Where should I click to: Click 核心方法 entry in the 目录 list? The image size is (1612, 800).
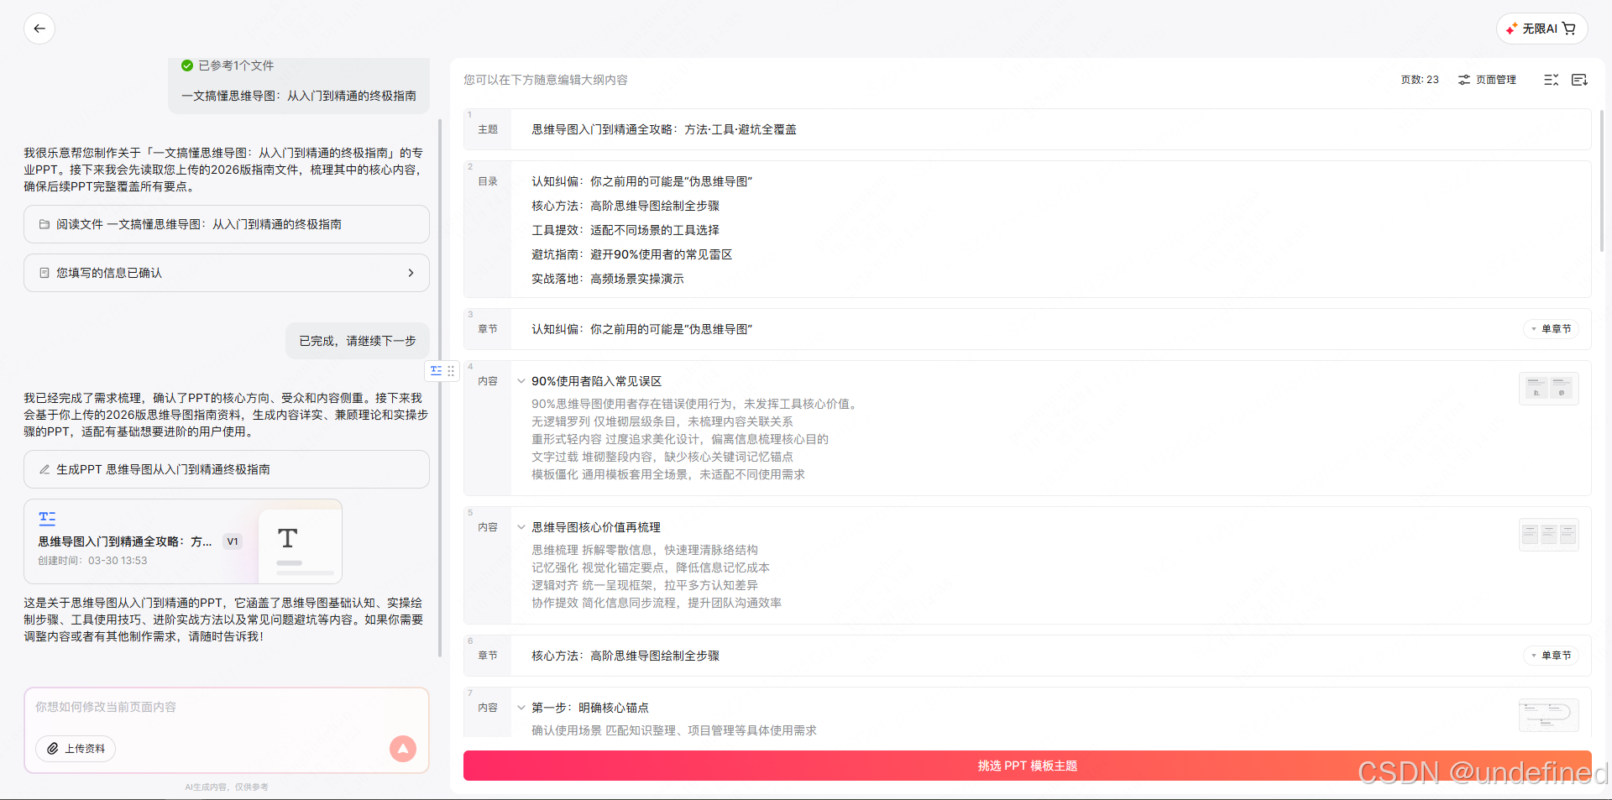(625, 206)
